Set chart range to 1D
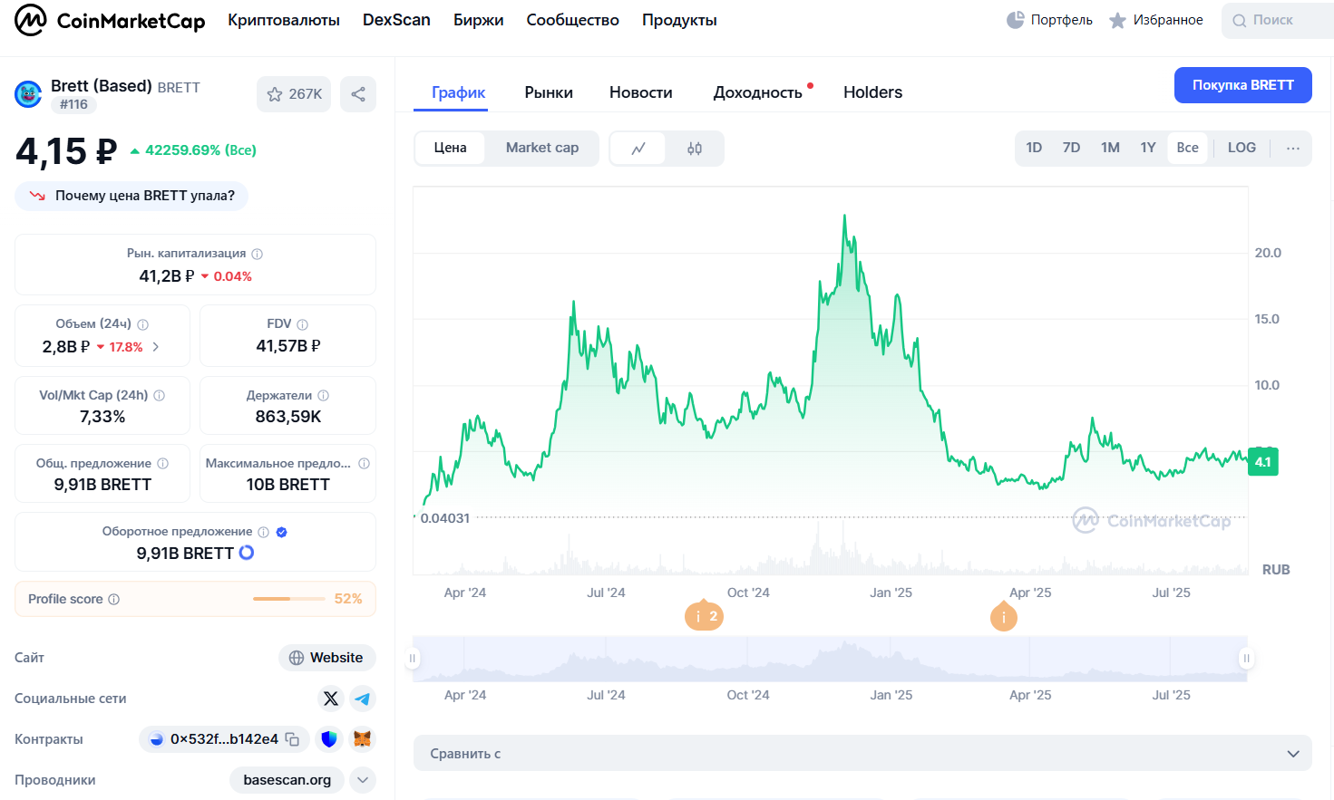The image size is (1334, 800). [x=1034, y=148]
